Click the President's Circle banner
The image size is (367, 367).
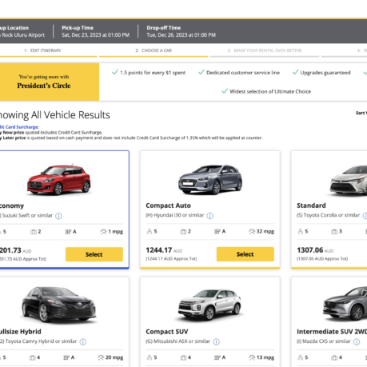coord(50,82)
